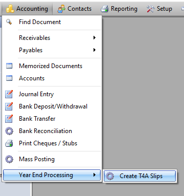The image size is (184, 196).
Task: Click the gear icon beside Mass Posting
Action: (x=9, y=159)
